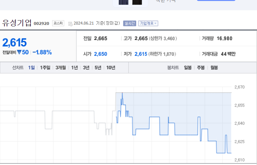Click the 거래량 value 16,980
This screenshot has width=257, height=165.
[225, 38]
